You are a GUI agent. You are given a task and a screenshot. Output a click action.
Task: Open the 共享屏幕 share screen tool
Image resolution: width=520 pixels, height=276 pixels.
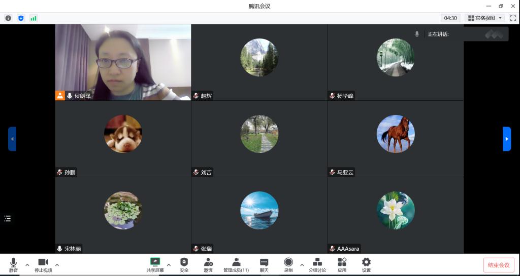coord(155,264)
